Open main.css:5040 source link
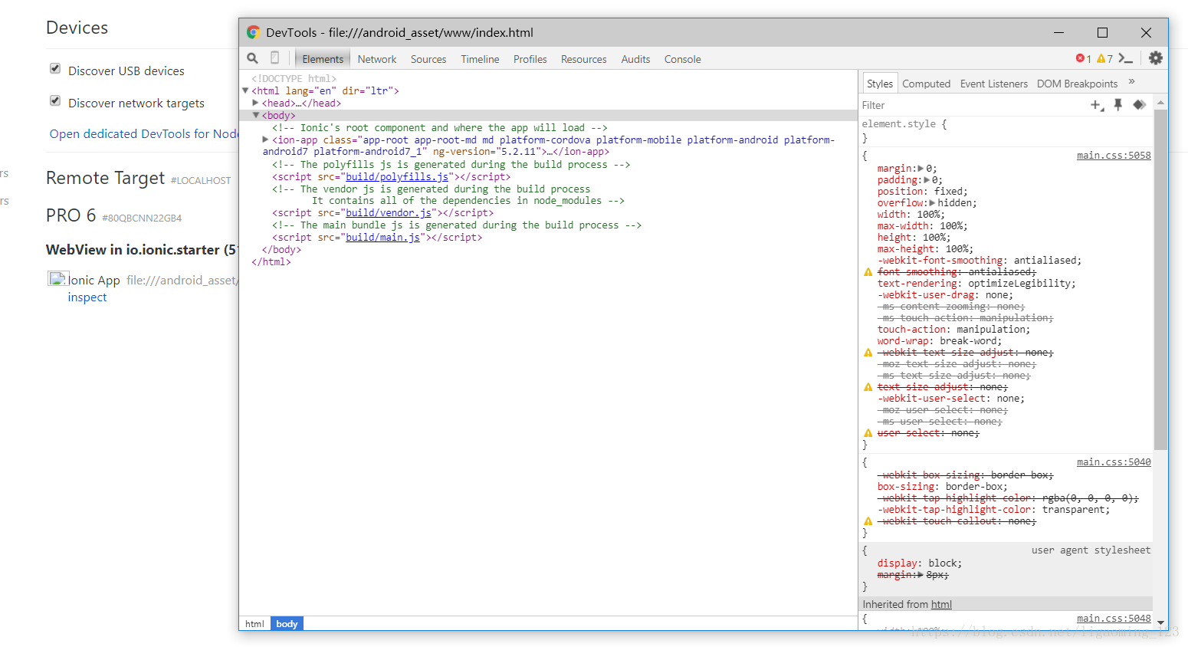This screenshot has width=1188, height=647. (1114, 462)
